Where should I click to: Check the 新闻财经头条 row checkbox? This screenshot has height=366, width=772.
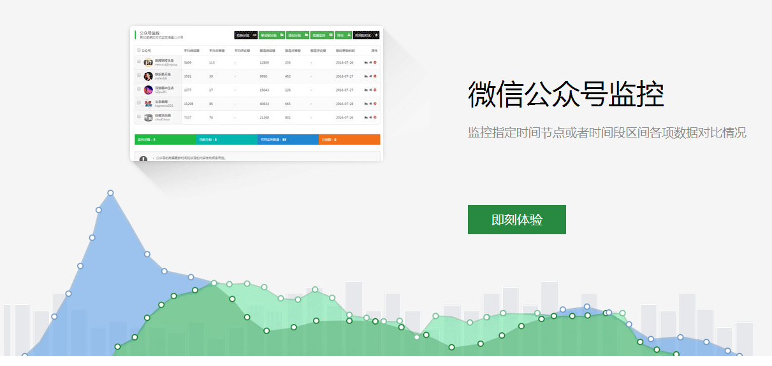(139, 62)
